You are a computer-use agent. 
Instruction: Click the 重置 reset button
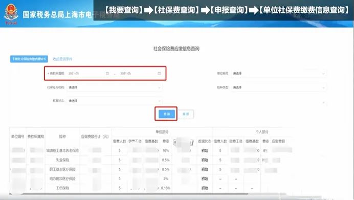186,114
